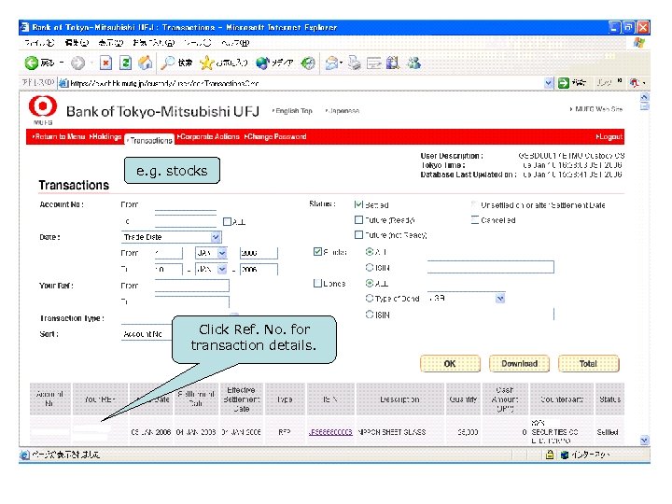Click the green Go arrow icon

click(x=564, y=83)
